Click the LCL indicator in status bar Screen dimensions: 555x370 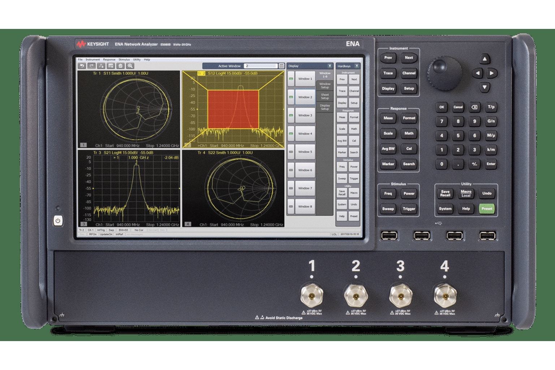click(x=335, y=234)
